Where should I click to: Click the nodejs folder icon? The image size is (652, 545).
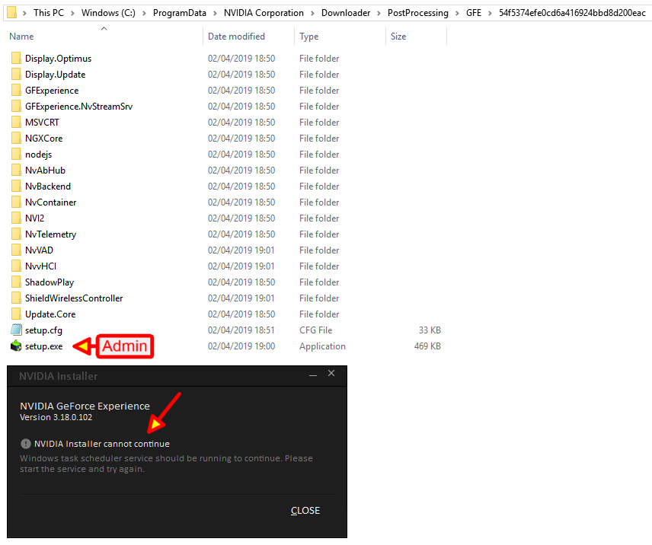pos(16,154)
